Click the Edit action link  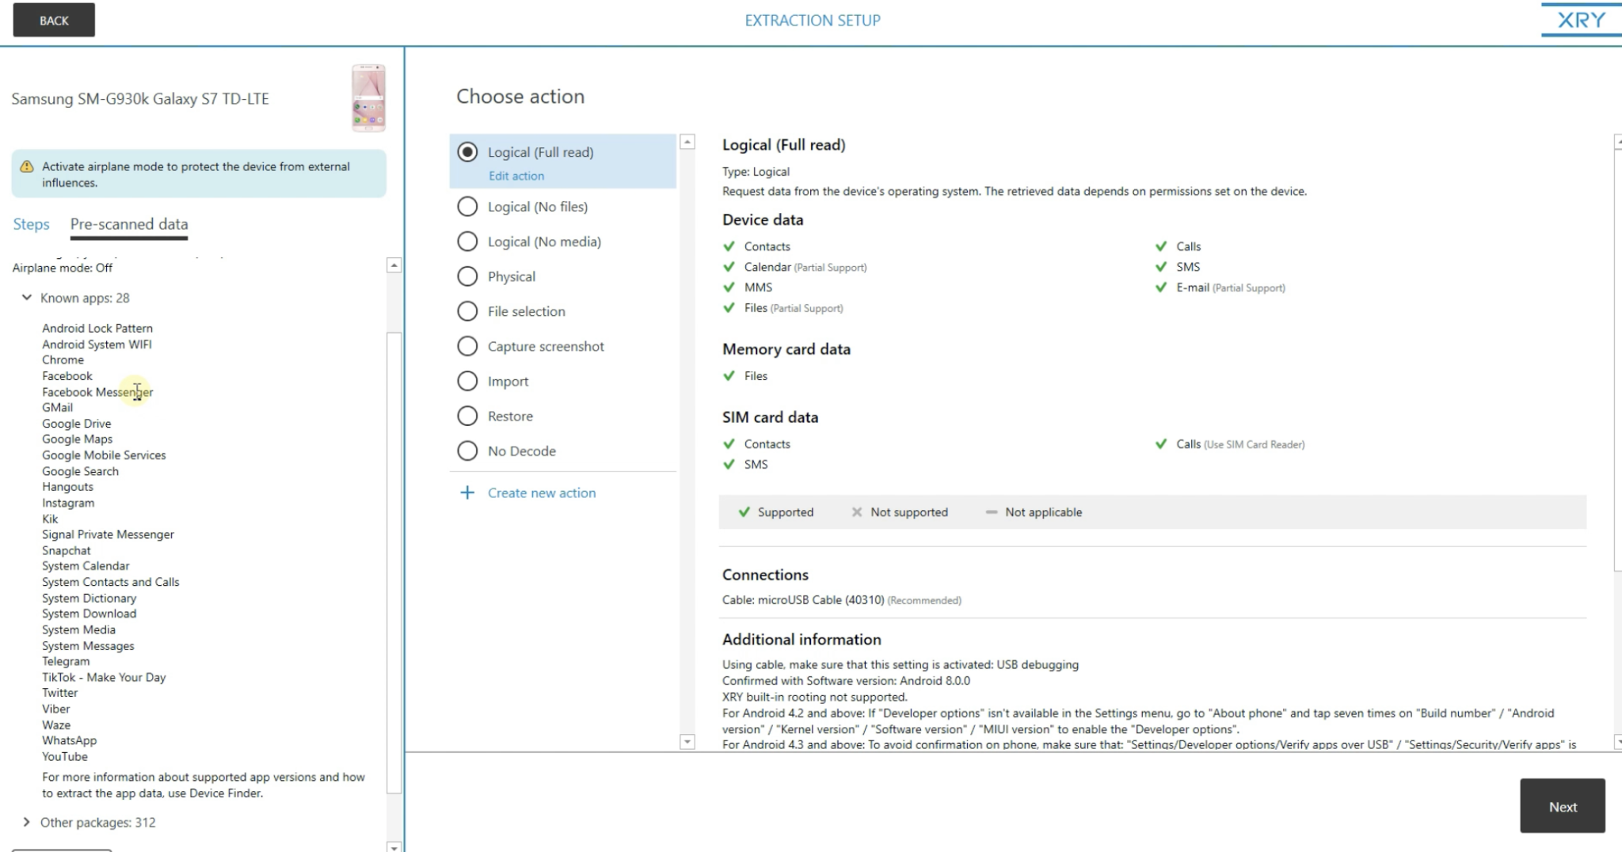click(x=516, y=176)
